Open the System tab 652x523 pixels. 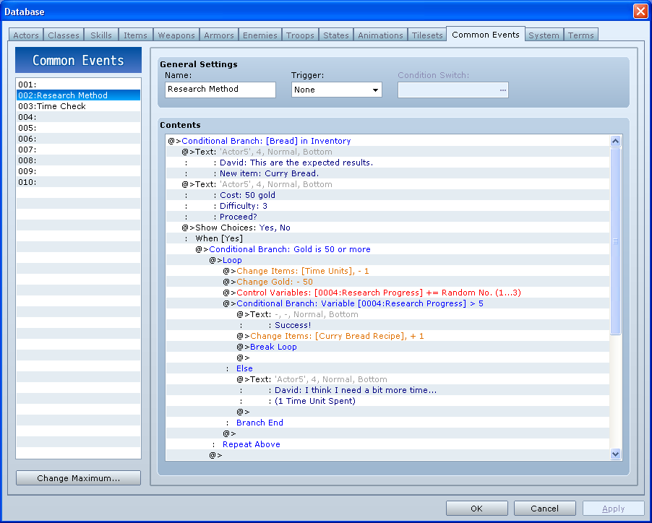click(543, 35)
